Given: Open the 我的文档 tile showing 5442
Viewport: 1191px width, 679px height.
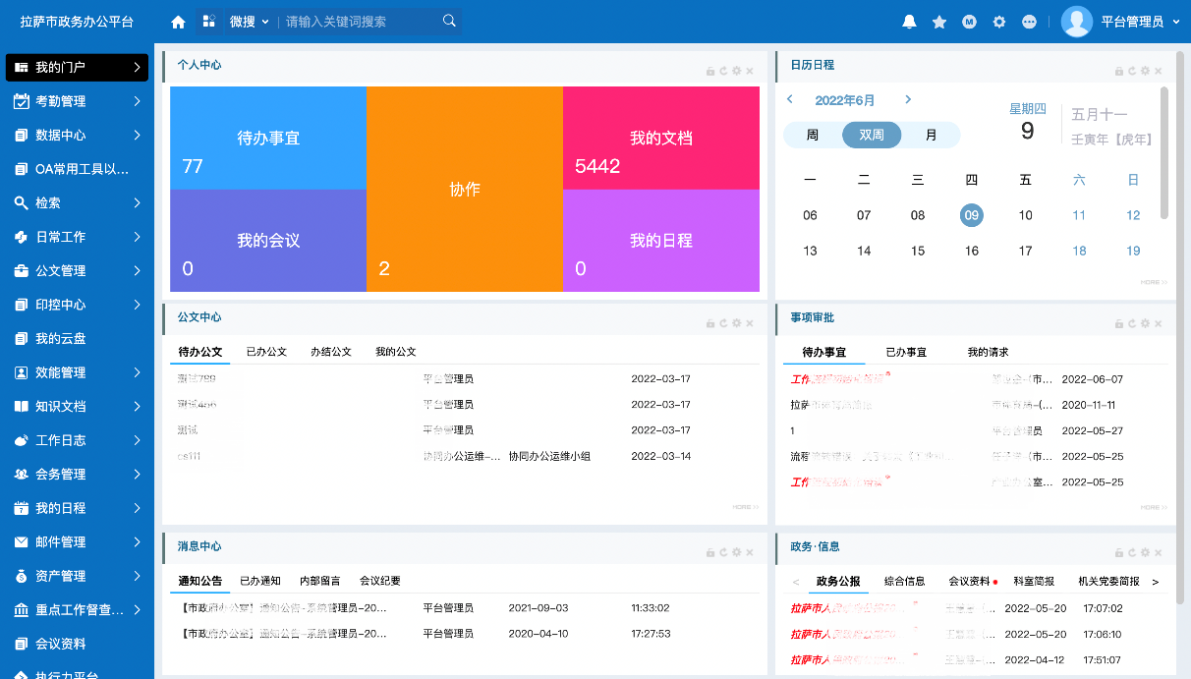Looking at the screenshot, I should point(661,138).
